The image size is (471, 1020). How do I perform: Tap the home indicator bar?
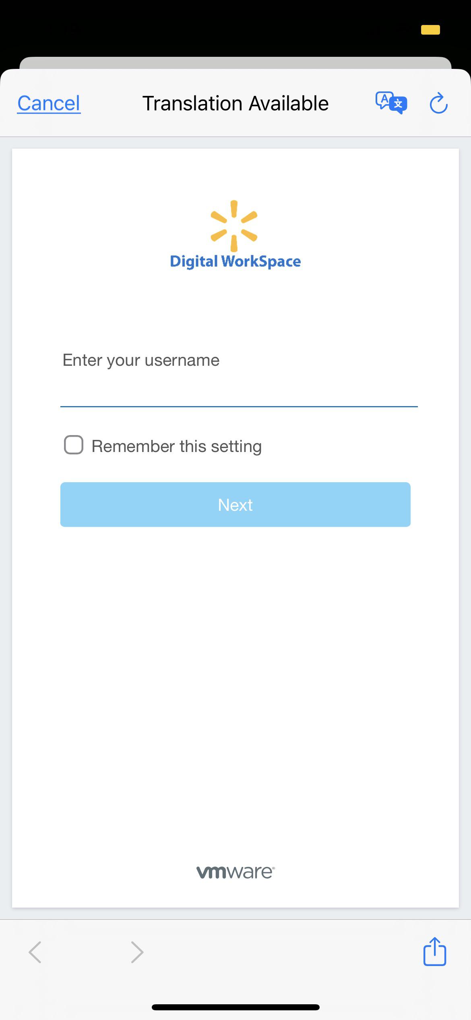pos(235,1007)
